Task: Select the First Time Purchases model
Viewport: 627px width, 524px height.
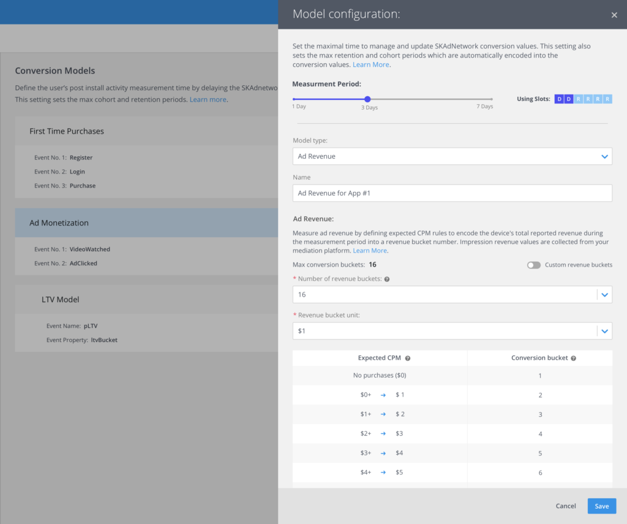Action: 146,131
